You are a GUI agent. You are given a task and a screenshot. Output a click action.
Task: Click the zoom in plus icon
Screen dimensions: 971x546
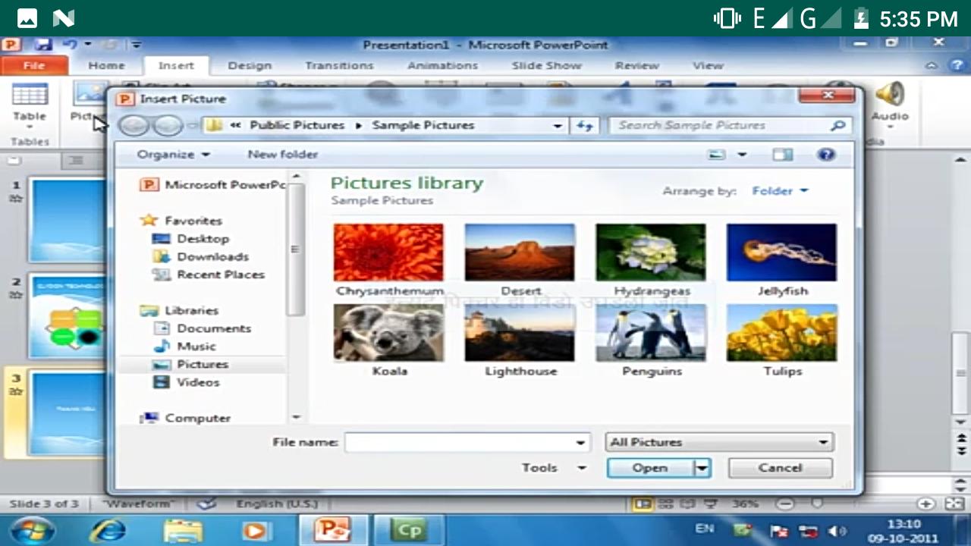point(925,504)
